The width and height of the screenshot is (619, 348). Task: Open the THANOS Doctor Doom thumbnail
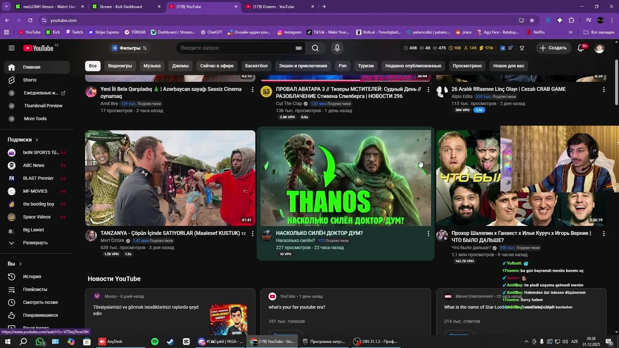(x=346, y=178)
